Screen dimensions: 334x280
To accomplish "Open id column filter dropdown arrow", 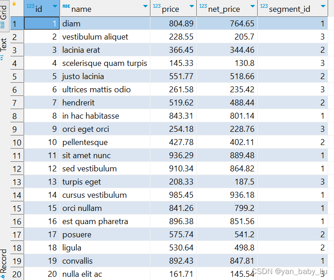I will click(55, 6).
